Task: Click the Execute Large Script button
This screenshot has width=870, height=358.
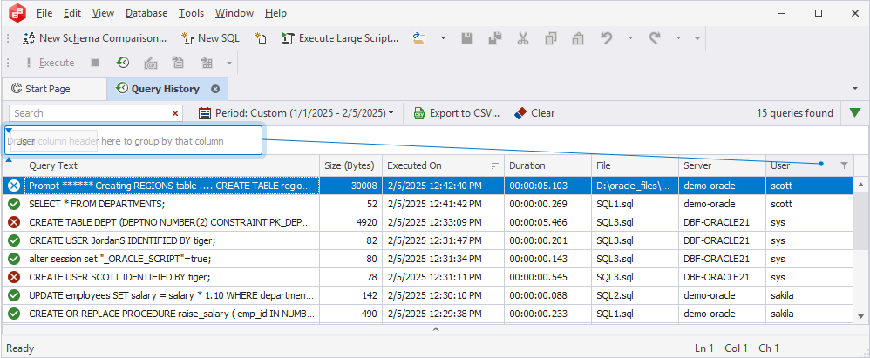Action: [340, 38]
